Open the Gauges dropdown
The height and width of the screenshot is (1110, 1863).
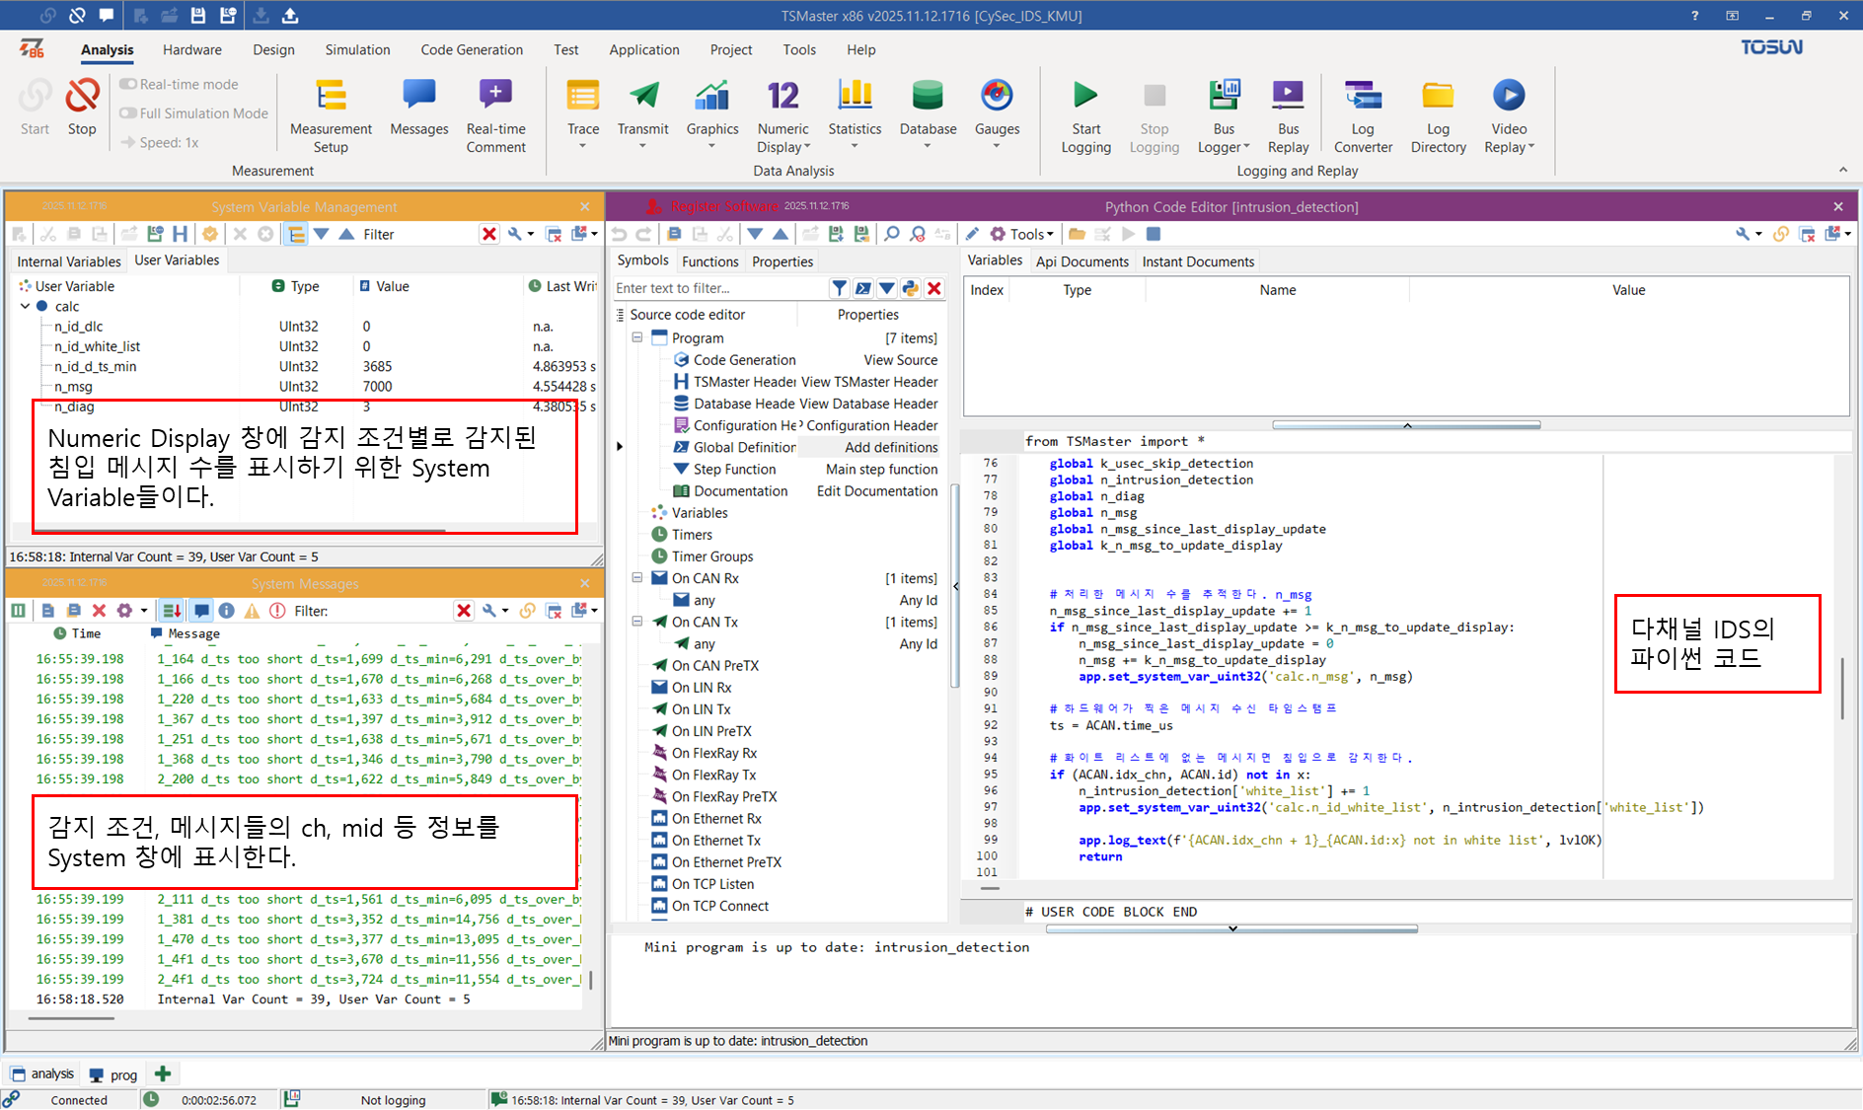(997, 146)
